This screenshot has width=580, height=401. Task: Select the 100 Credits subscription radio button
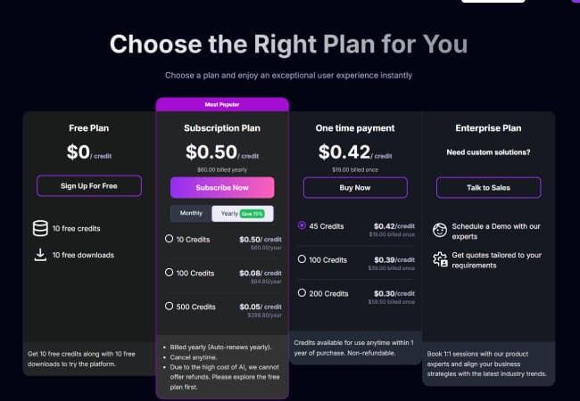pos(170,273)
